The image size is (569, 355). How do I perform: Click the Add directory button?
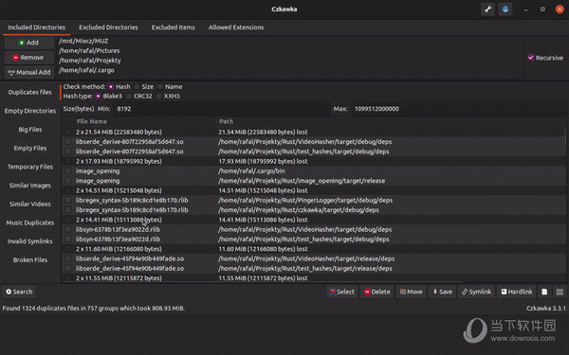coord(28,43)
